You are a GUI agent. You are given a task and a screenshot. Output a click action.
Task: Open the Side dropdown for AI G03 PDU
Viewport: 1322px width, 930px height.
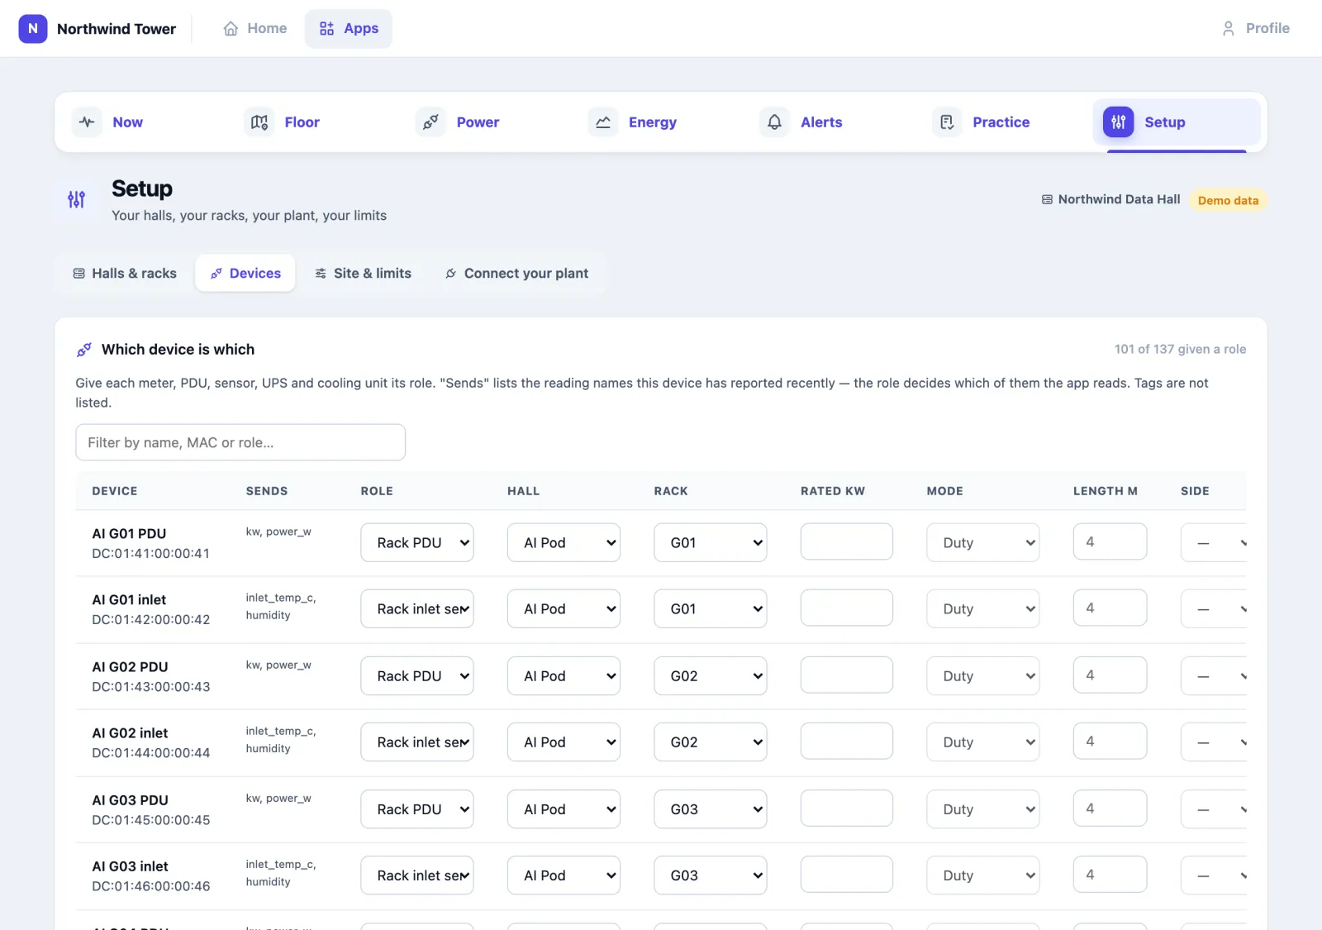[1214, 809]
